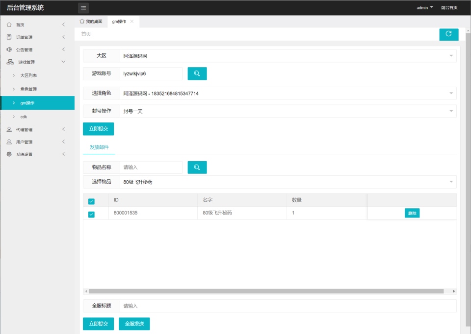The width and height of the screenshot is (471, 334).
Task: Click the home icon in 首页 sidebar item
Action: pyautogui.click(x=9, y=24)
